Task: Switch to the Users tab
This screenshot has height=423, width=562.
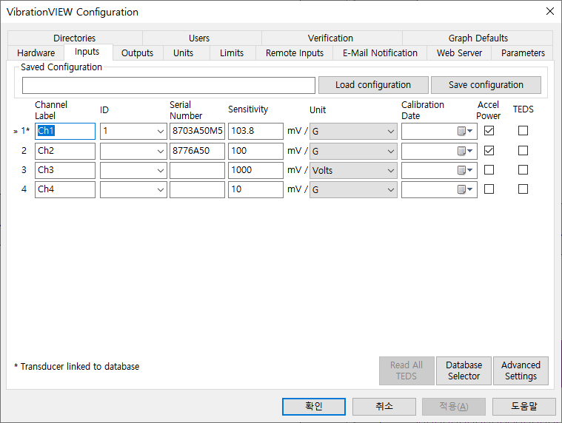Action: coord(199,38)
